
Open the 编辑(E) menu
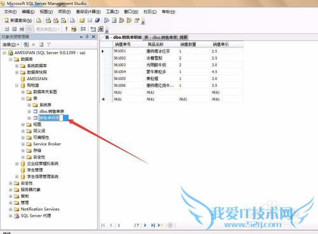(x=28, y=11)
